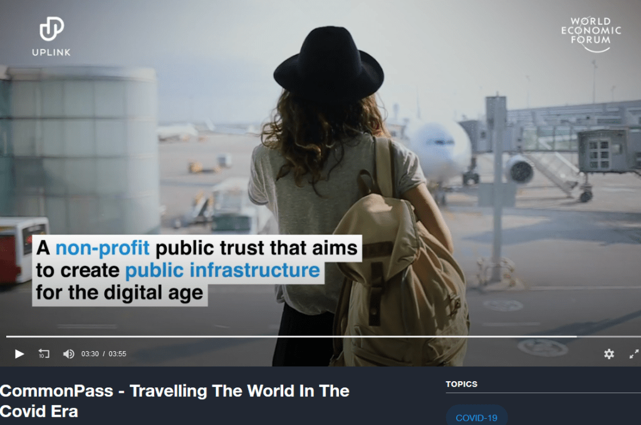Click the 'non-profit' highlighted caption text

point(102,248)
